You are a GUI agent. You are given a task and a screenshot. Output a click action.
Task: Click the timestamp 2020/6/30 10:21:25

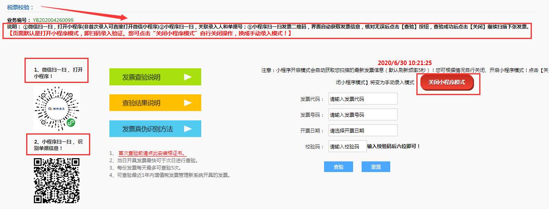point(405,63)
